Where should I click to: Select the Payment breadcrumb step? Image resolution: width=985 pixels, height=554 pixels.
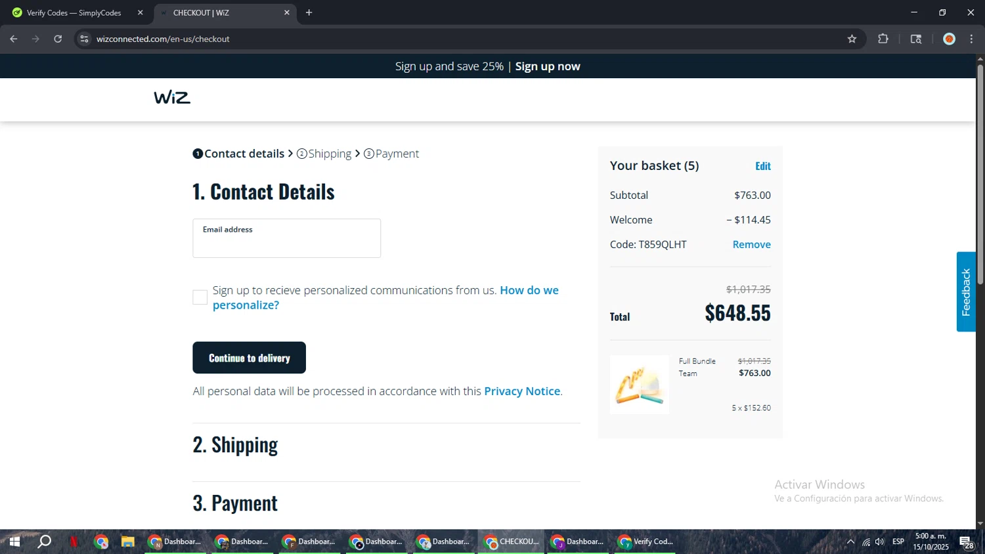pyautogui.click(x=391, y=154)
